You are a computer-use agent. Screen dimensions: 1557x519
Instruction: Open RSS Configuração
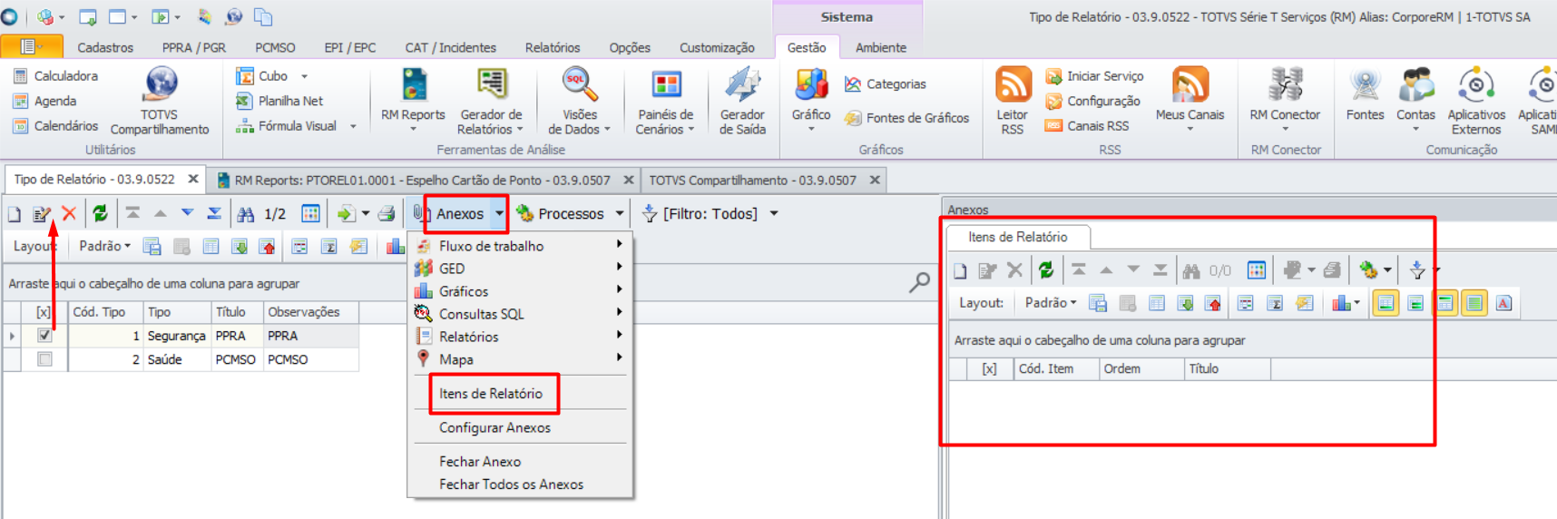pyautogui.click(x=1093, y=101)
